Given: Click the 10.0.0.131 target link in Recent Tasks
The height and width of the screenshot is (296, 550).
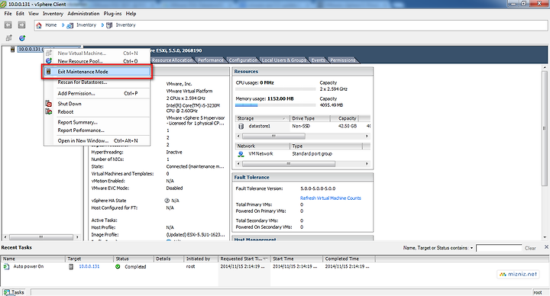Looking at the screenshot, I should (89, 266).
